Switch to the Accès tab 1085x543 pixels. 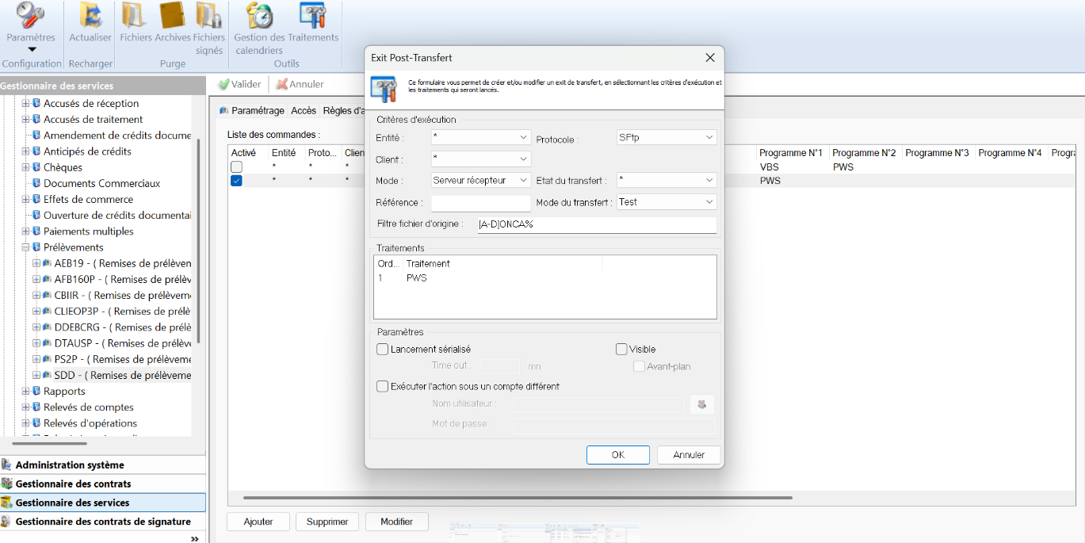303,111
